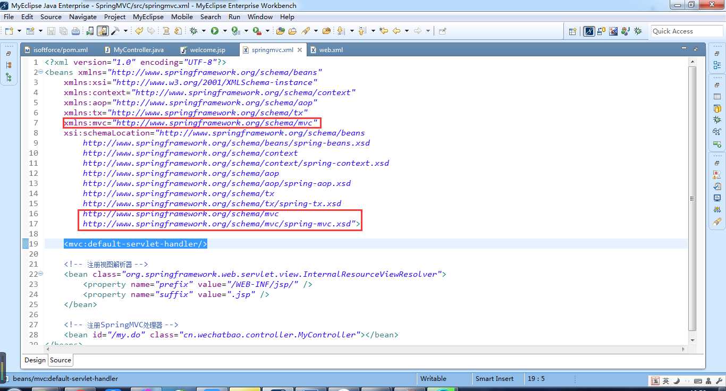Click the Open Perspective icon
This screenshot has width=726, height=391.
(x=572, y=31)
